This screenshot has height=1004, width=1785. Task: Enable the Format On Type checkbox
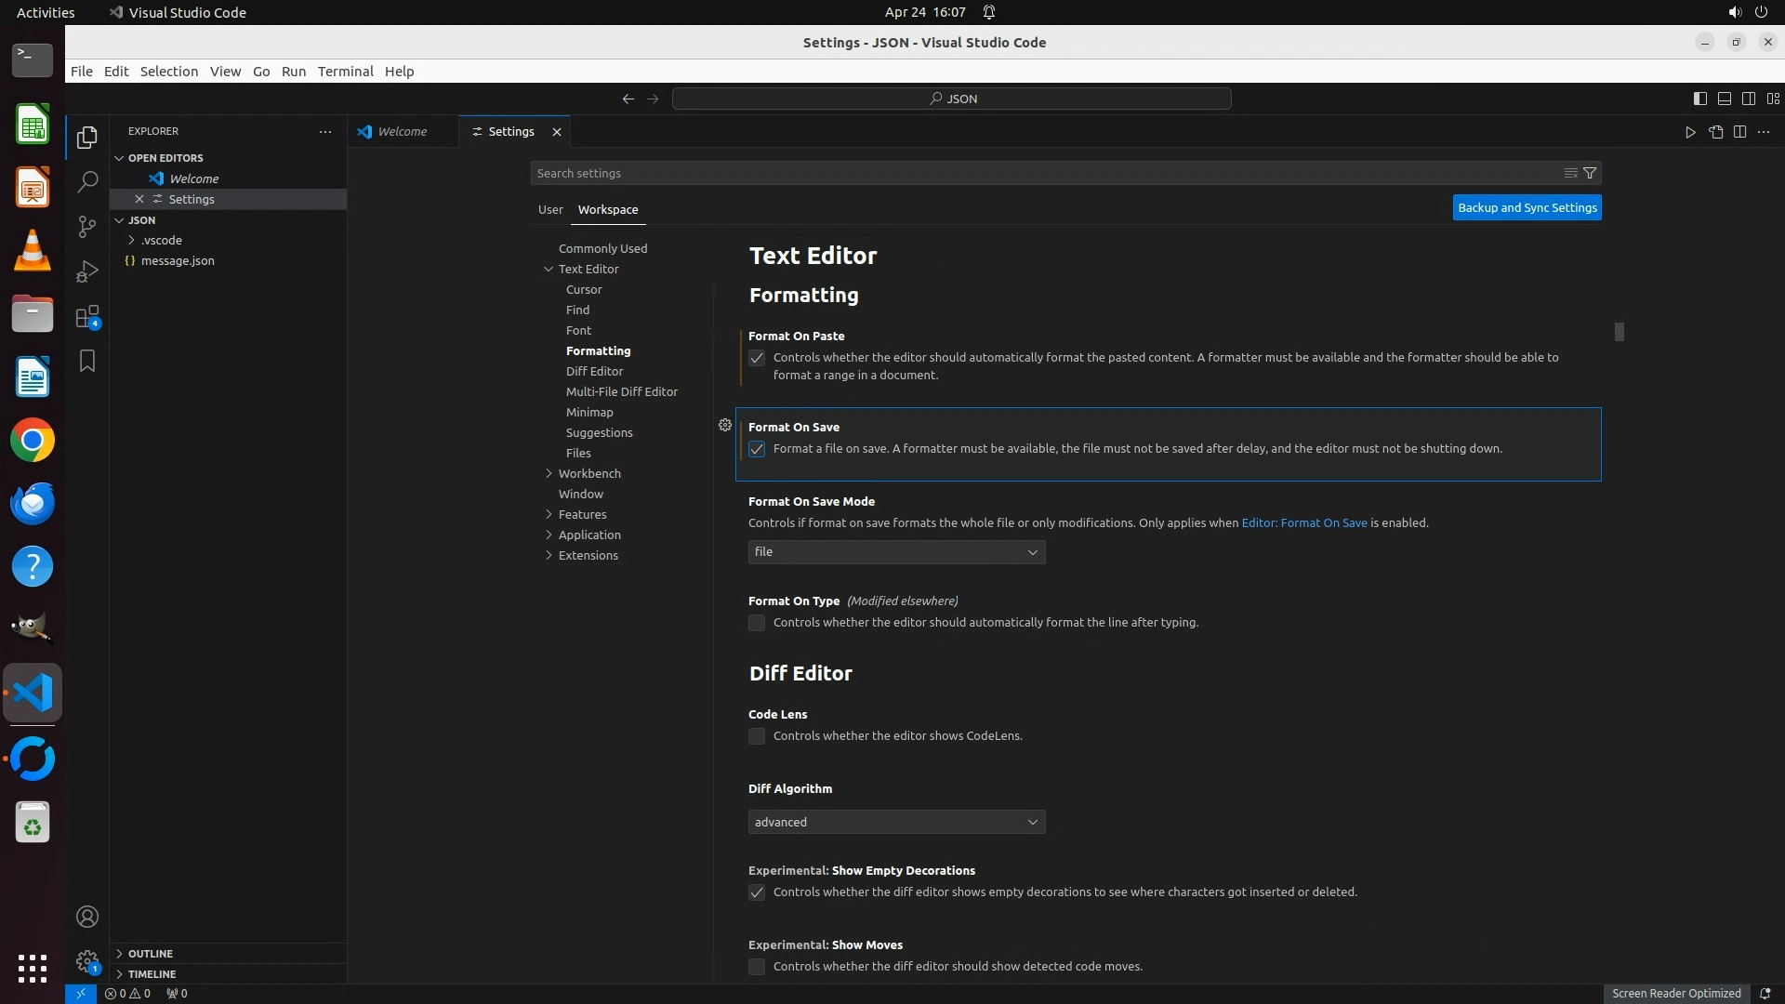coord(757,623)
